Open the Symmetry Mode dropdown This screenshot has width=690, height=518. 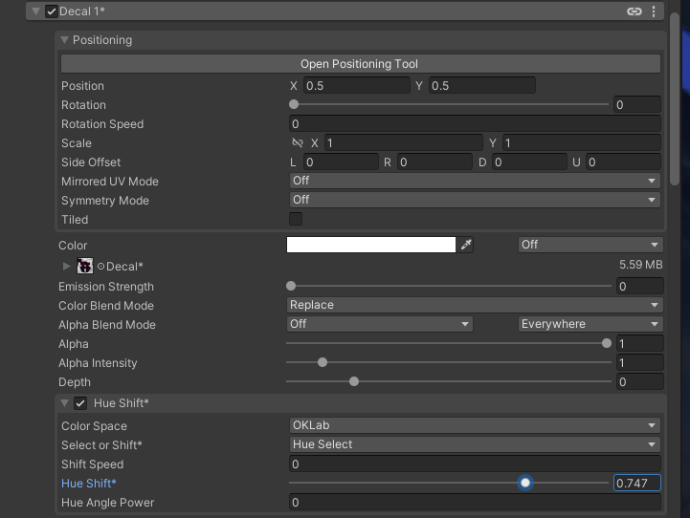[x=475, y=200]
